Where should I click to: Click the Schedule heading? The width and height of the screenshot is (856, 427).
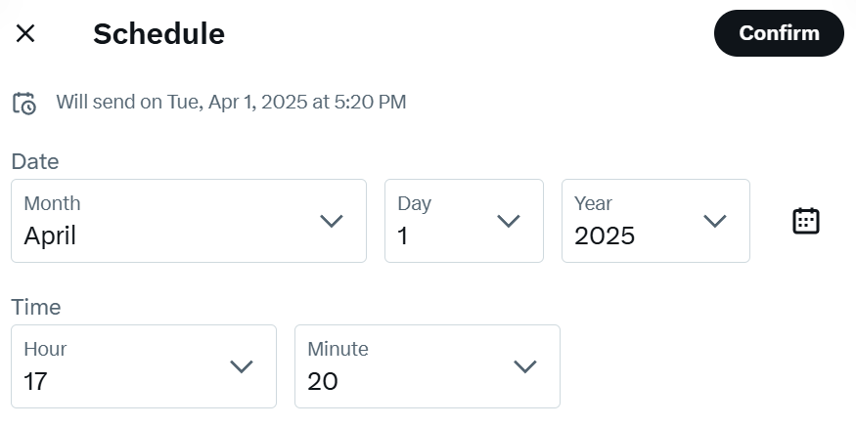pos(158,34)
